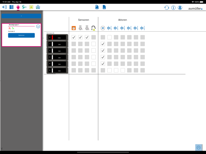Select the pink fire group tab icon
206x154 pixels.
(x=18, y=7)
